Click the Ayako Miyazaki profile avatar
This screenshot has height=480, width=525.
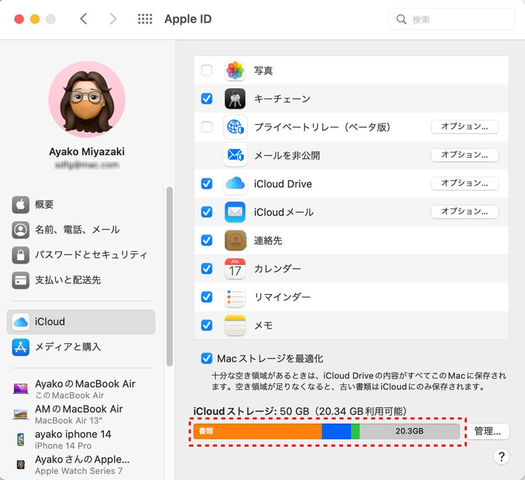coord(87,99)
